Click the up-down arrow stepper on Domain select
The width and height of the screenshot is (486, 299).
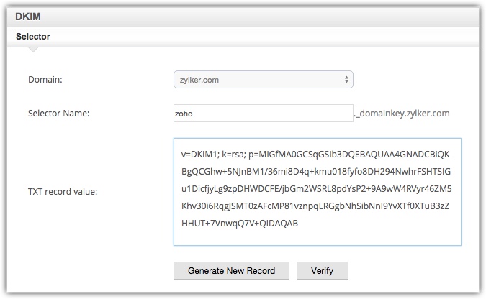346,80
